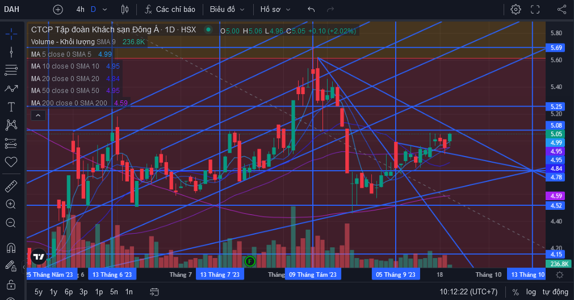This screenshot has height=300, width=574.
Task: Toggle magnet snapping mode
Action: (x=11, y=248)
